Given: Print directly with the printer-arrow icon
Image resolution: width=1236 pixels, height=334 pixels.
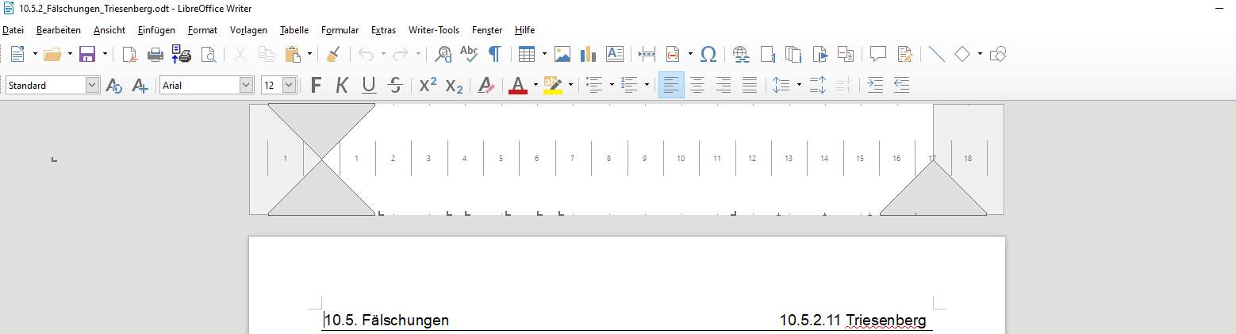Looking at the screenshot, I should click(x=182, y=54).
